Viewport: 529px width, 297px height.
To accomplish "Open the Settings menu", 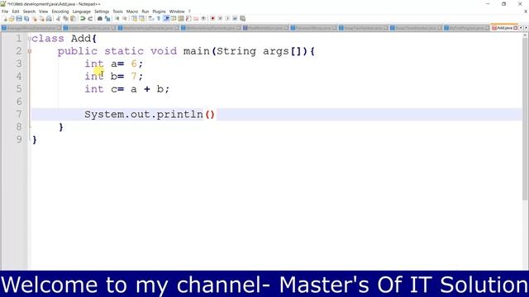I will 102,12.
